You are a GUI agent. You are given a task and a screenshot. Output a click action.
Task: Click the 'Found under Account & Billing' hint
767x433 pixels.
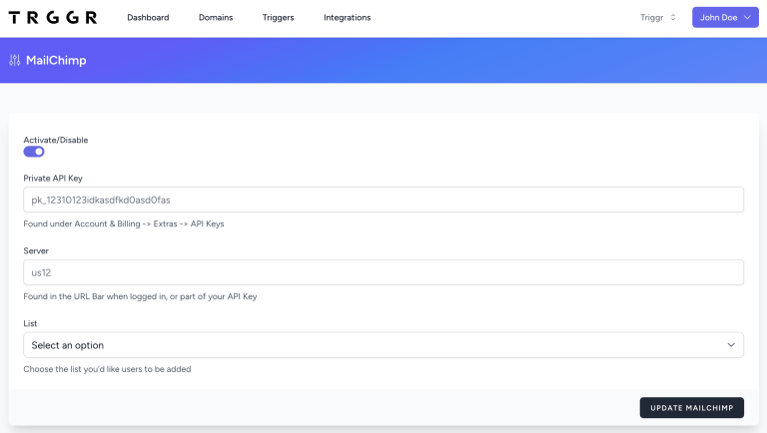[124, 223]
